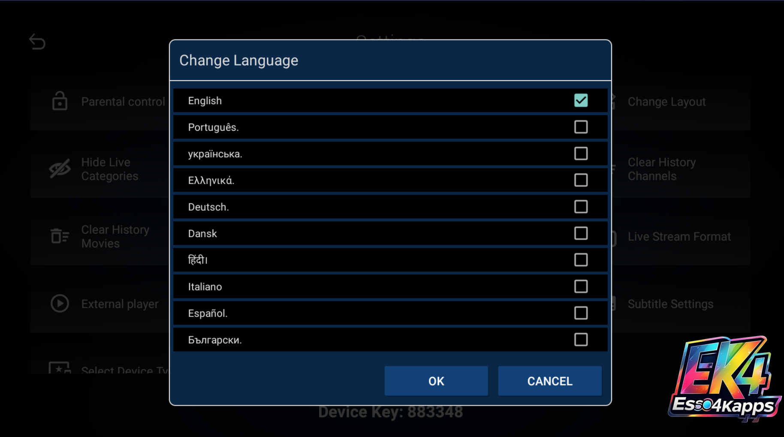The image size is (784, 437).
Task: Click the Parental control lock icon
Action: (x=60, y=101)
